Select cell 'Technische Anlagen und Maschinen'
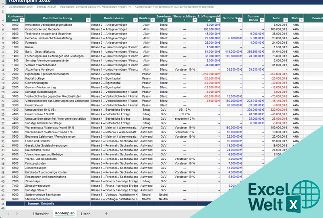This screenshot has height=218, width=323. (x=58, y=34)
